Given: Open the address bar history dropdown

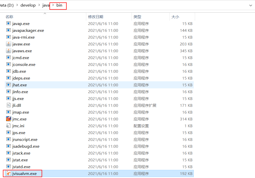Looking at the screenshot, I should [251, 6].
